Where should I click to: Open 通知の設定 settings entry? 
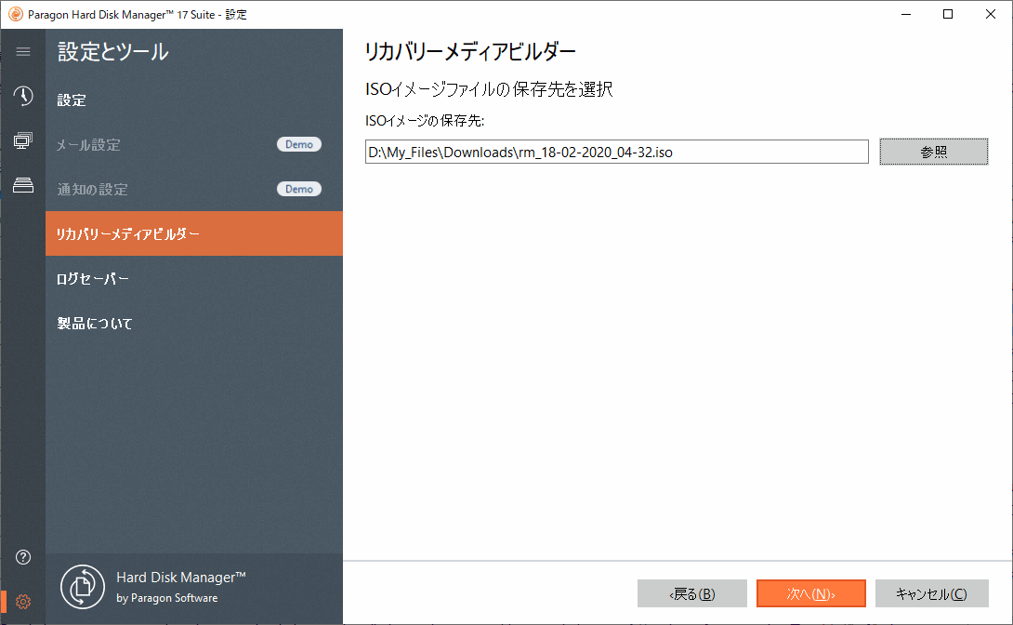point(93,189)
